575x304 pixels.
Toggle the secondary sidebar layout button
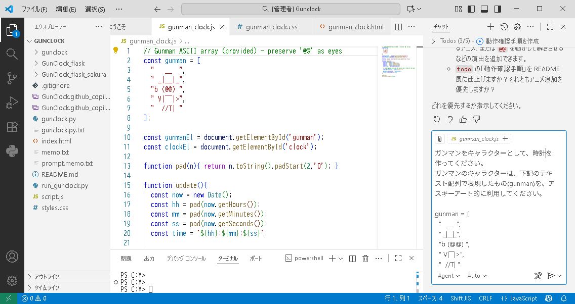pyautogui.click(x=498, y=9)
